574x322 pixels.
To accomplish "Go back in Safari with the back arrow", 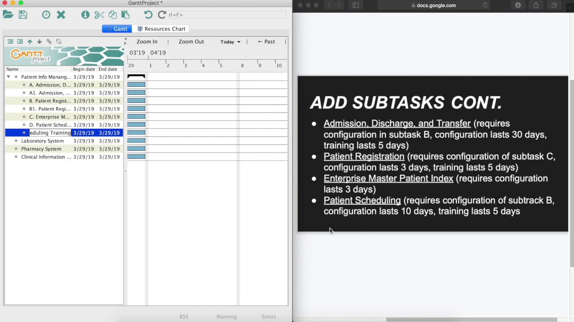I will (329, 5).
